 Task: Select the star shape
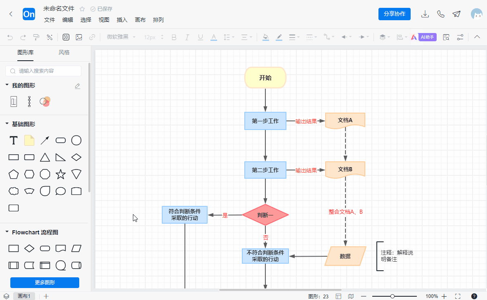pos(61,174)
